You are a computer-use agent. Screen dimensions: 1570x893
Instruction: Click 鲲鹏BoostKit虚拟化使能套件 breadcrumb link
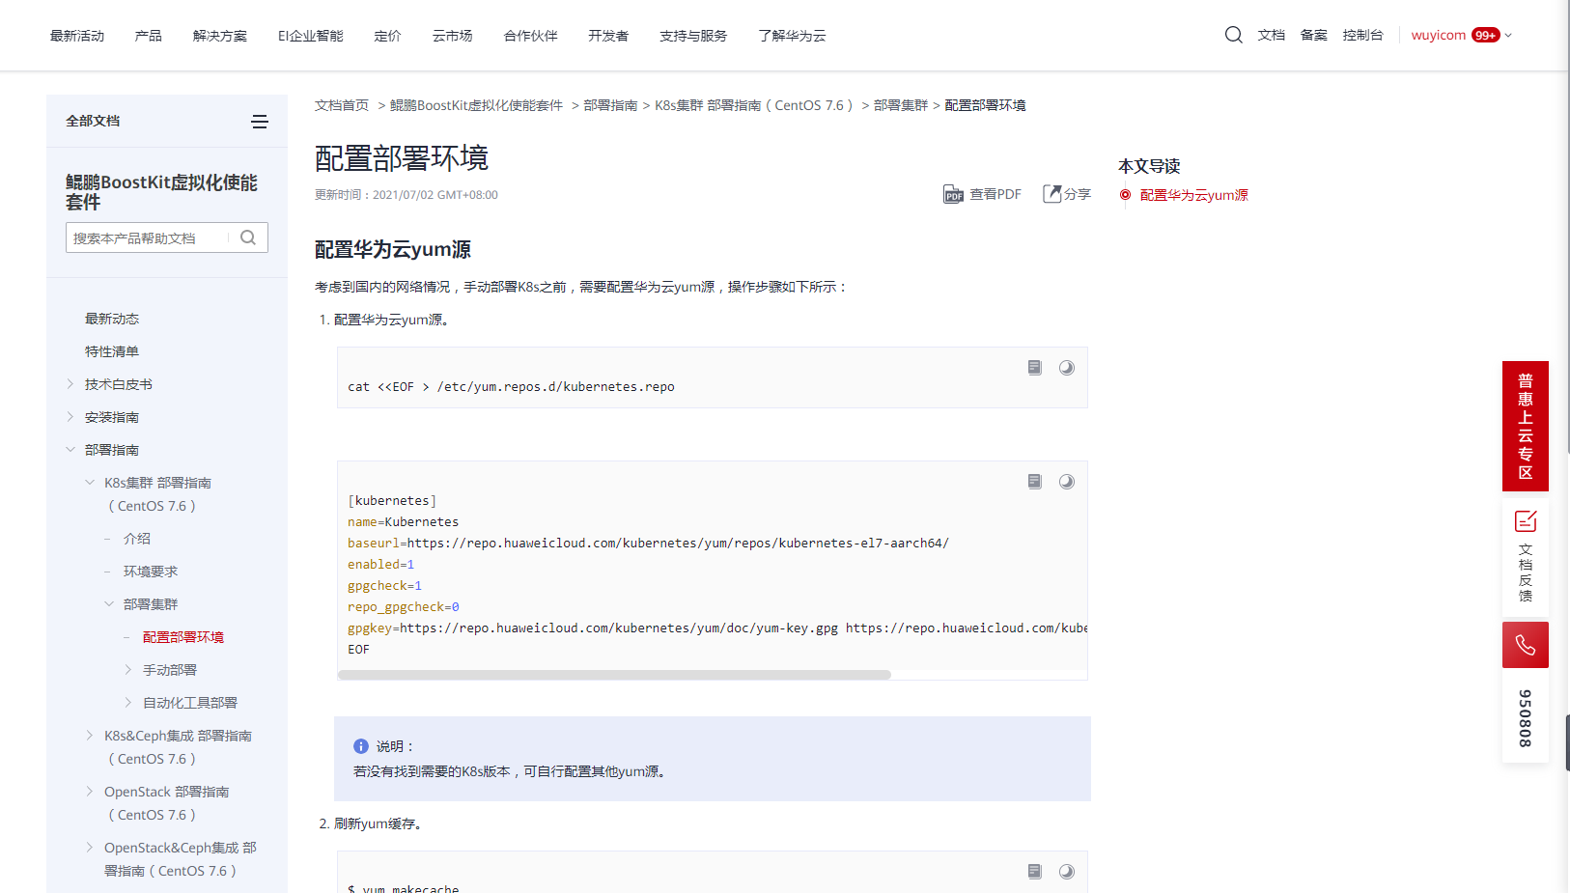(476, 105)
